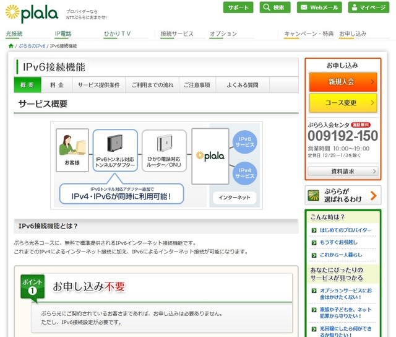Click arrow icon beside 光回線にしたら link
The image size is (396, 337).
click(x=314, y=329)
